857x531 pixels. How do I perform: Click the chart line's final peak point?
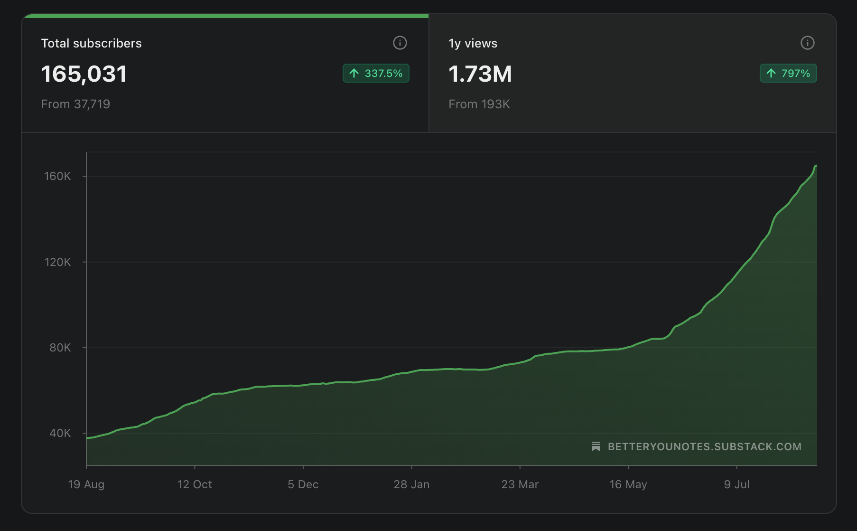pyautogui.click(x=816, y=166)
